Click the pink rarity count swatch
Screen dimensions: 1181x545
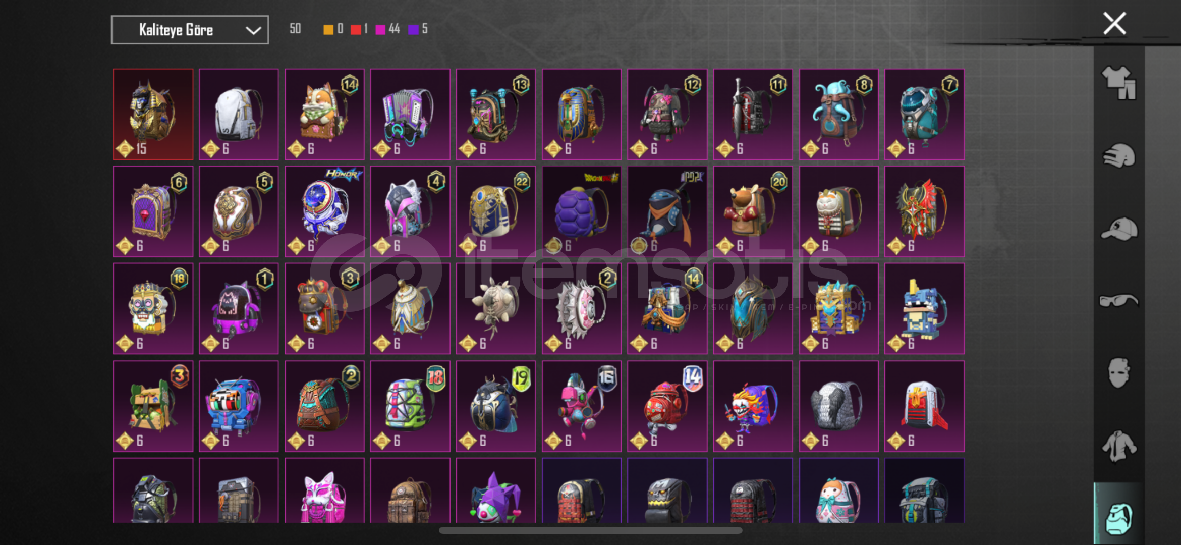380,30
